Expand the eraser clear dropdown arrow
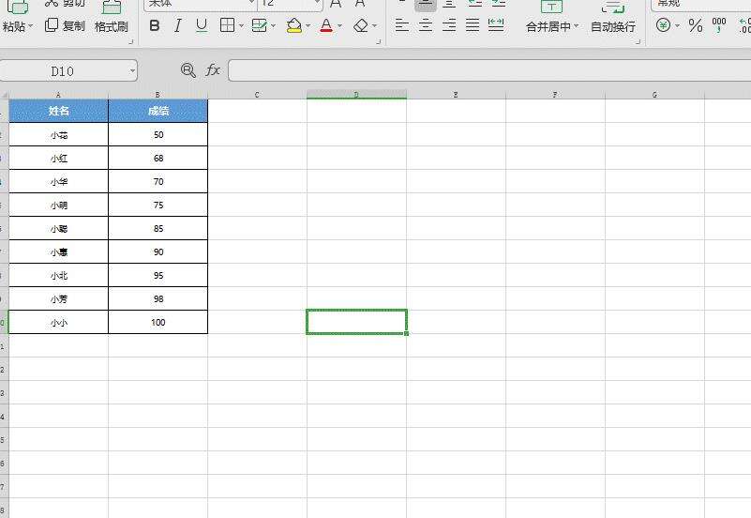The width and height of the screenshot is (751, 518). pos(374,26)
